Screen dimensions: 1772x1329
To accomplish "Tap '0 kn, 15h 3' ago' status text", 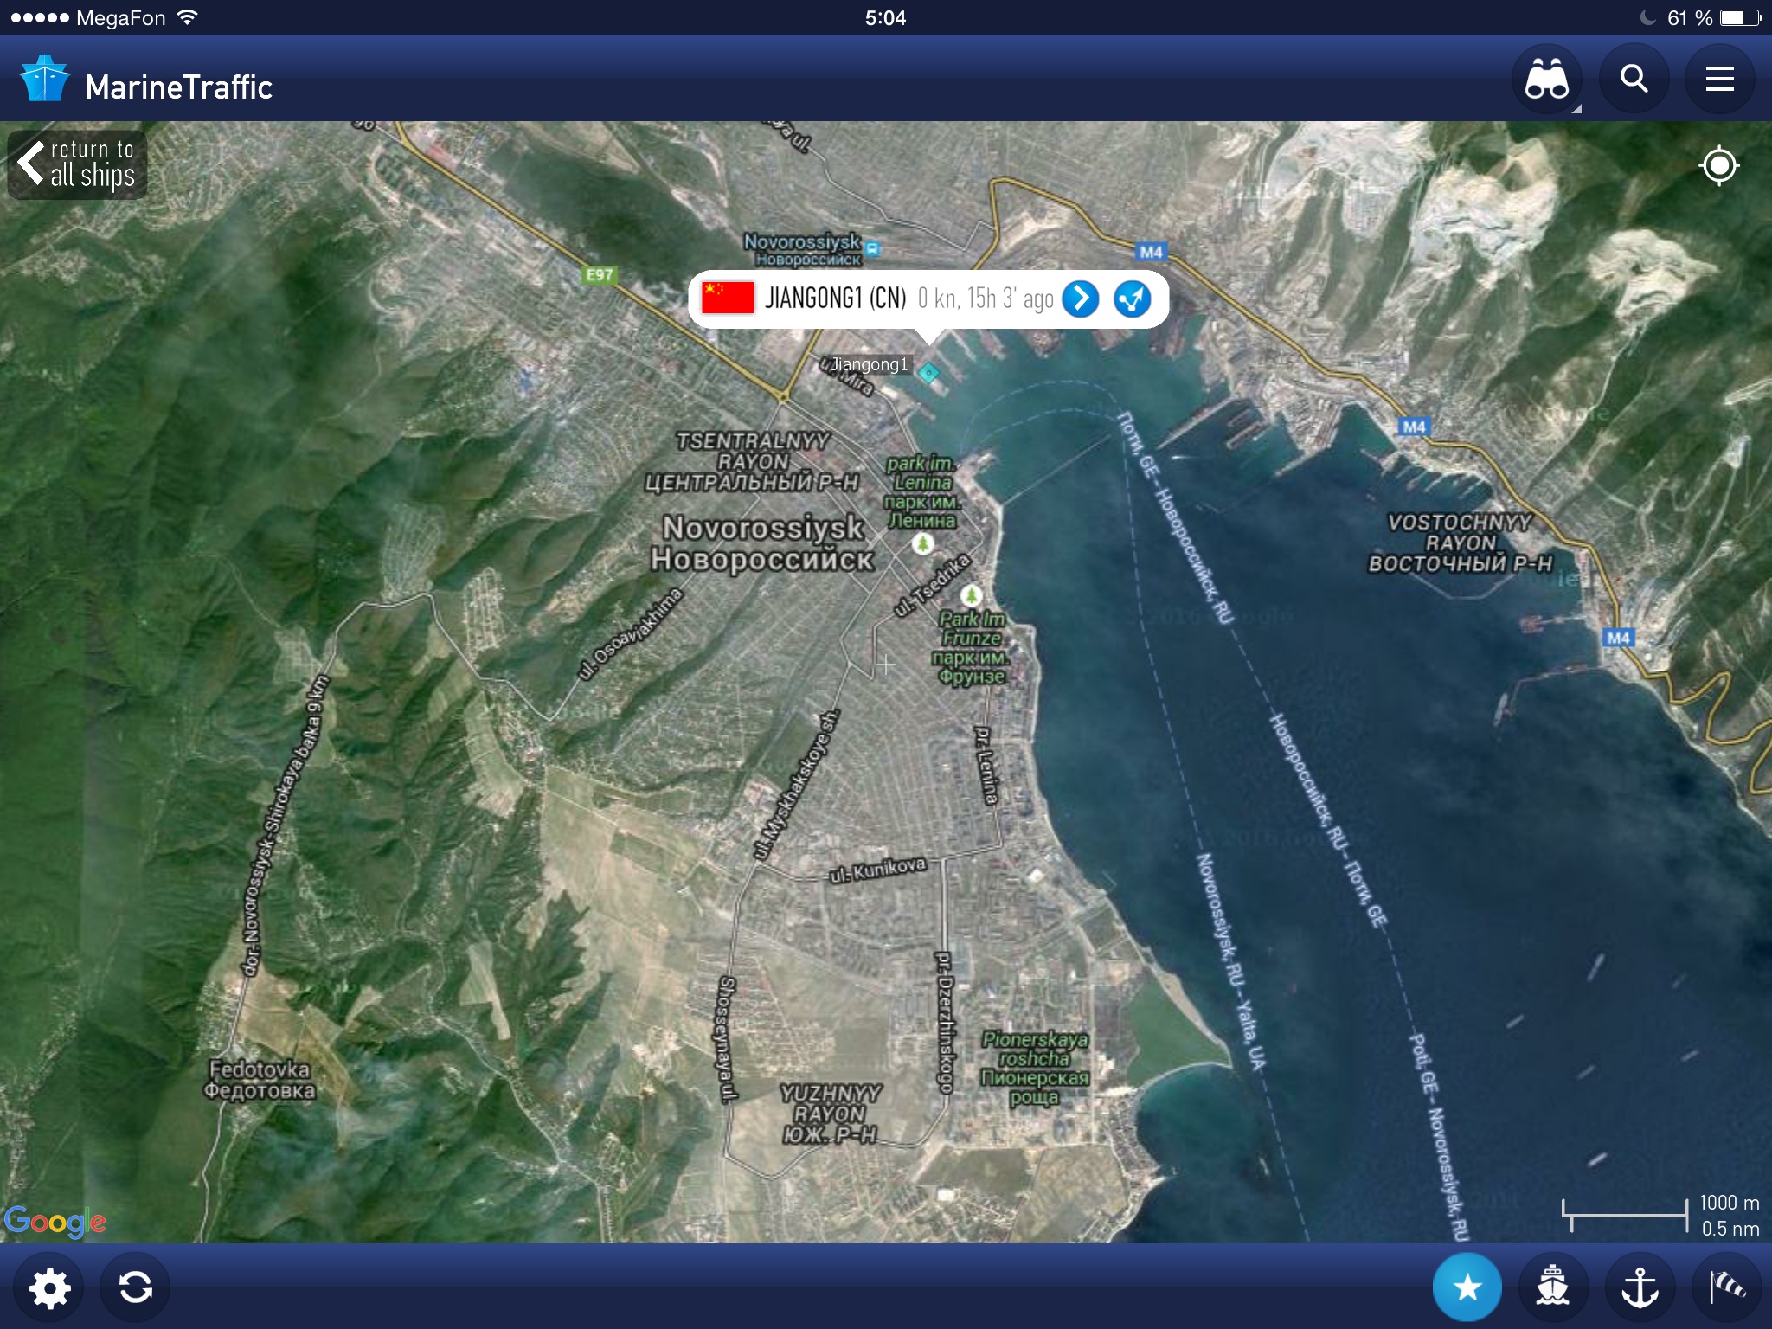I will pos(986,299).
